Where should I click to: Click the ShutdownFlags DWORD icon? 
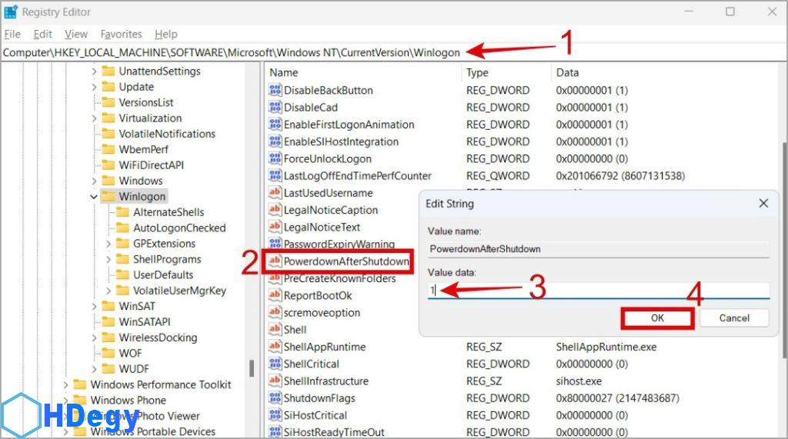pyautogui.click(x=275, y=398)
